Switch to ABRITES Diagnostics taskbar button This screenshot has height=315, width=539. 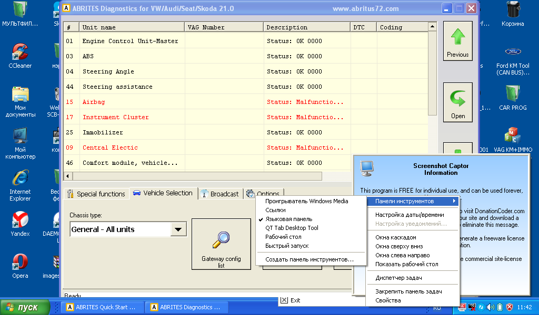(186, 307)
